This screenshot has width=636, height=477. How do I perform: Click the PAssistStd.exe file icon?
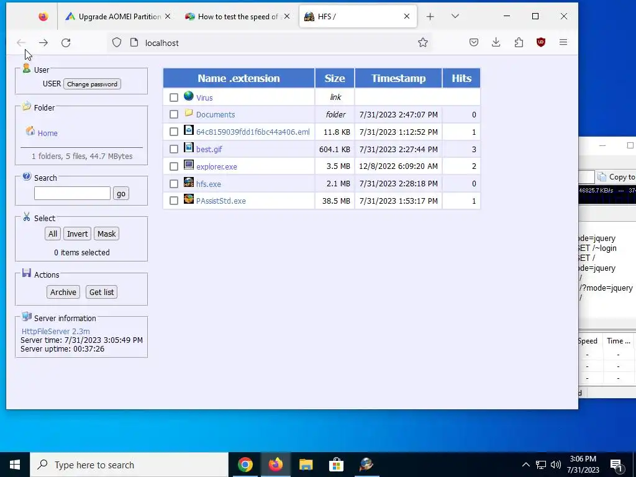point(189,199)
